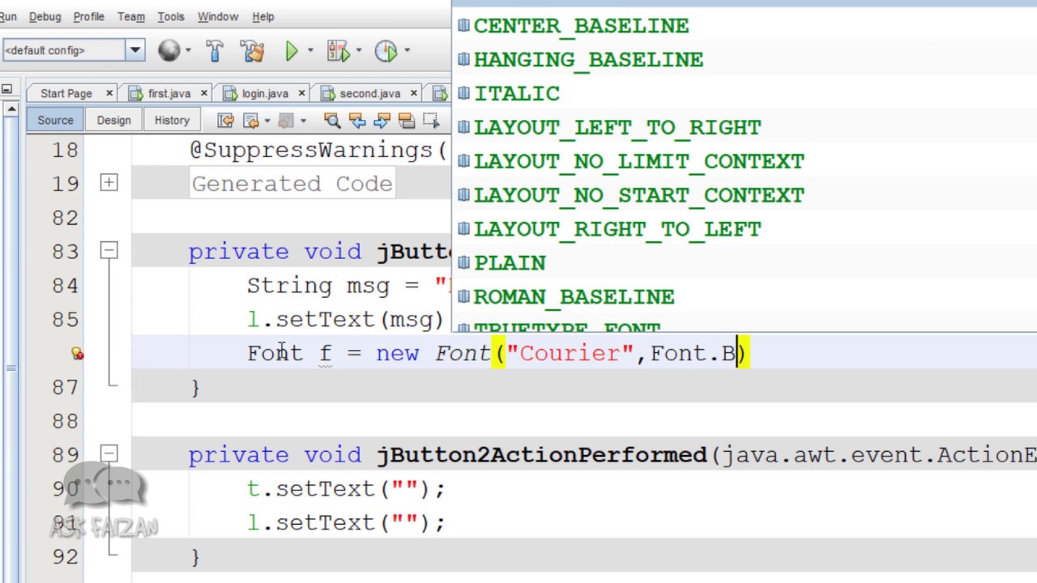This screenshot has width=1037, height=583.
Task: Click the Debug Project icon
Action: point(338,51)
